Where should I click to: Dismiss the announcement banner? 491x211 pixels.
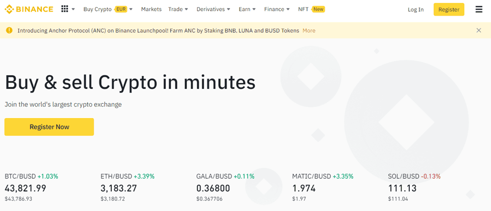(478, 30)
